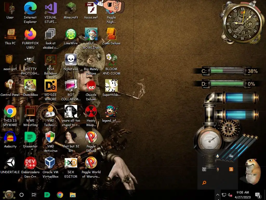Open the notification center with 3 alerts

point(258,195)
